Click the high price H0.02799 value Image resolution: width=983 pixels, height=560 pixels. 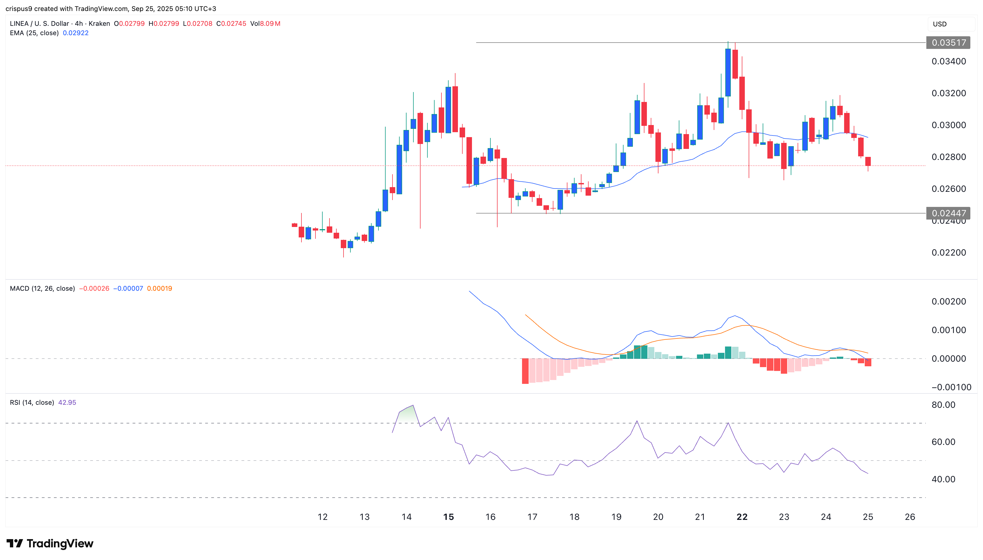pos(164,23)
